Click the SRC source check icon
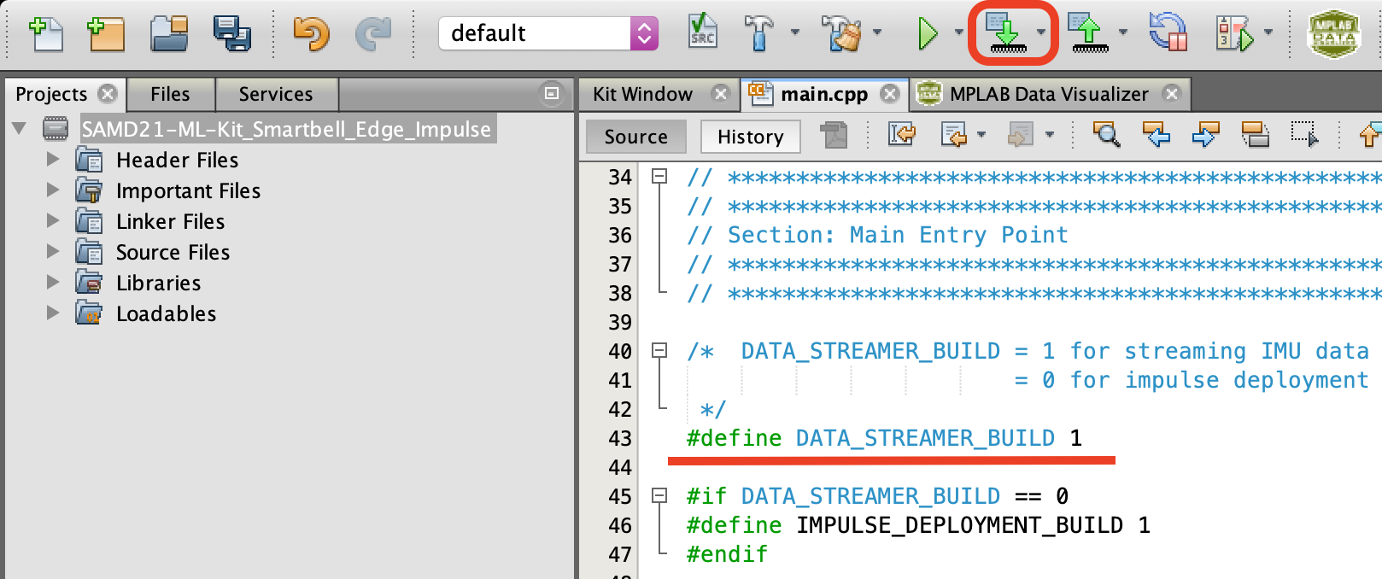Image resolution: width=1382 pixels, height=579 pixels. click(702, 32)
